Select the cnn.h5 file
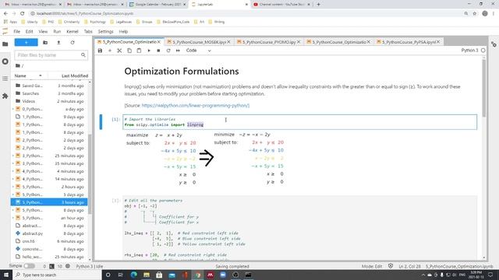 coord(49,241)
